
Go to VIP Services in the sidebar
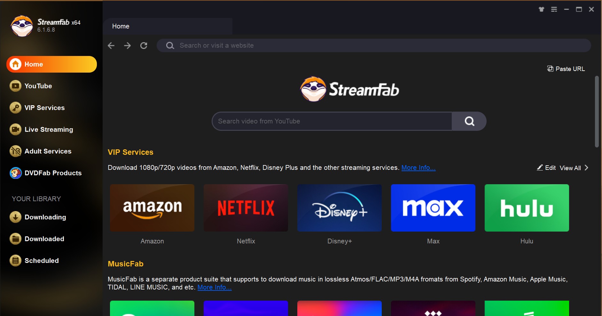[x=51, y=108]
